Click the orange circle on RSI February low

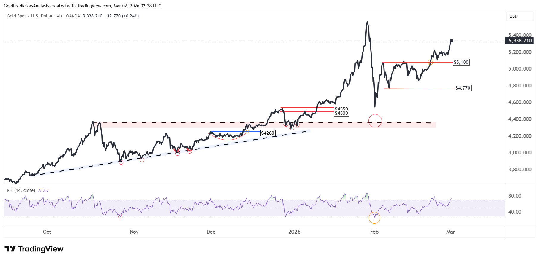374,218
